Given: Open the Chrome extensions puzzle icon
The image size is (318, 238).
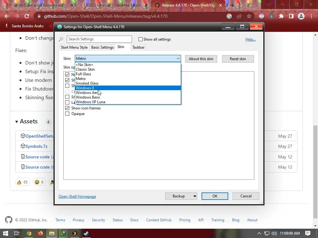Looking at the screenshot, I should coord(281,16).
